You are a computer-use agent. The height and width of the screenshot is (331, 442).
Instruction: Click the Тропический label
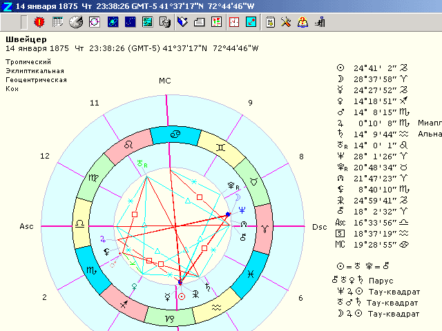coord(28,61)
